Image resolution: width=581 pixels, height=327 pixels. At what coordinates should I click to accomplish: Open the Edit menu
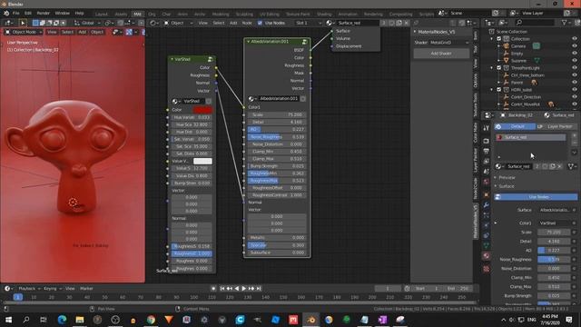tap(28, 13)
